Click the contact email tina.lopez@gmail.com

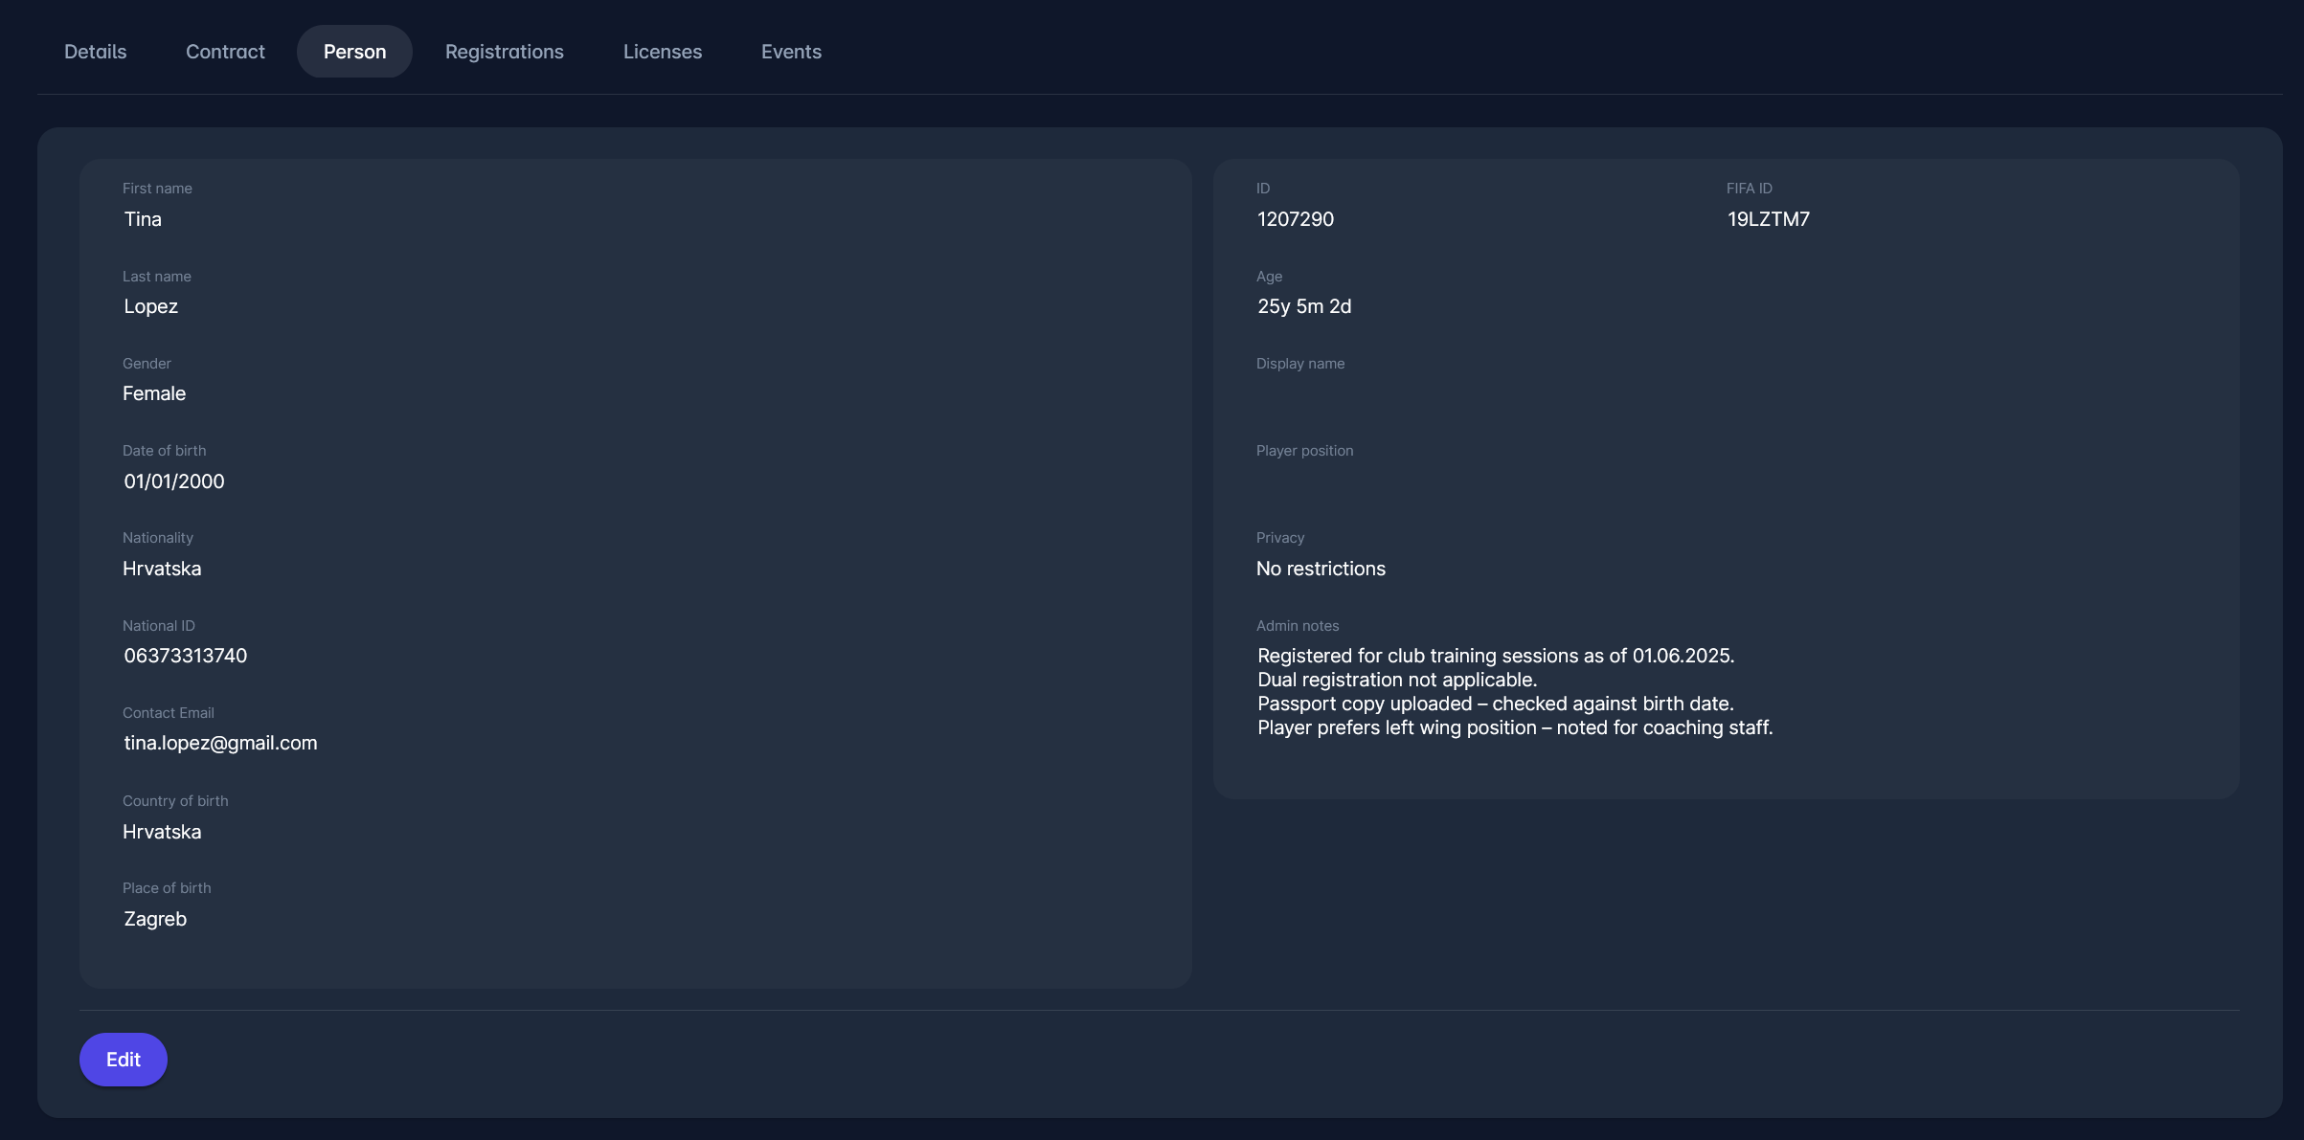[220, 743]
